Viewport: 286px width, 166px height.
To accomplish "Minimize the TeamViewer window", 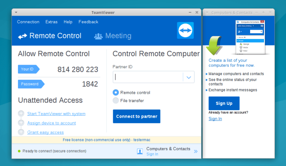I will point(190,12).
